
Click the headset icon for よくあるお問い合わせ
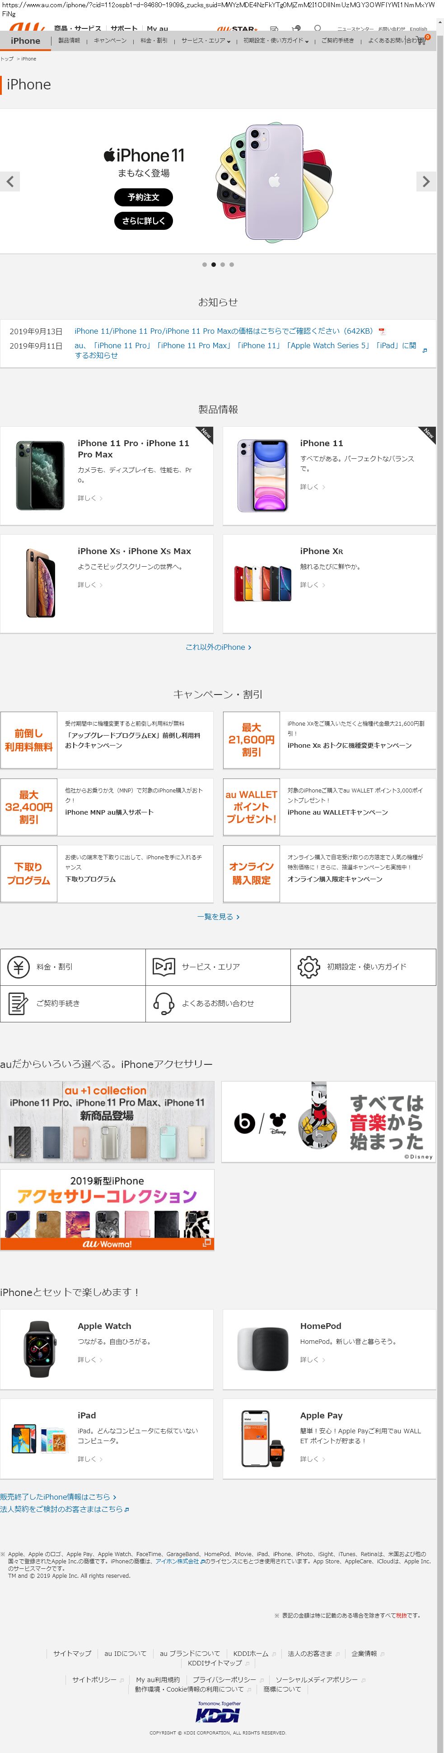click(164, 1003)
